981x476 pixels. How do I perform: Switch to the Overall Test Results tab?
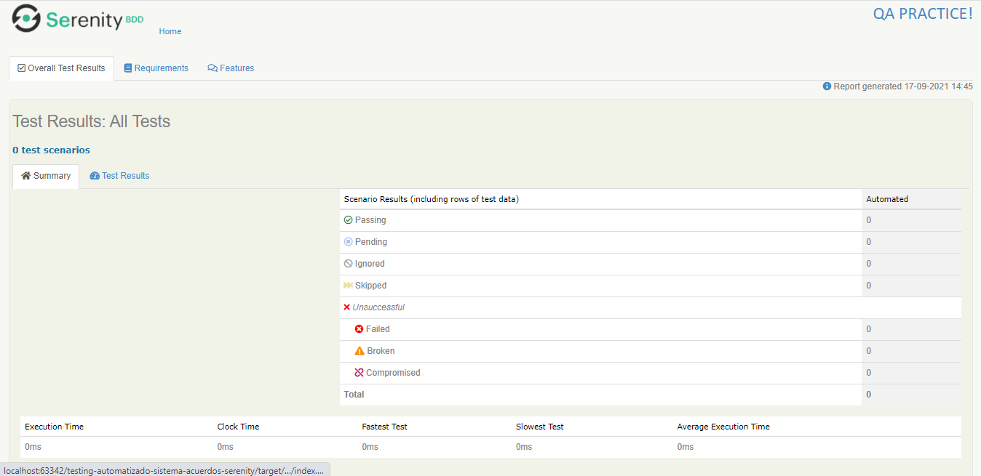pyautogui.click(x=61, y=68)
